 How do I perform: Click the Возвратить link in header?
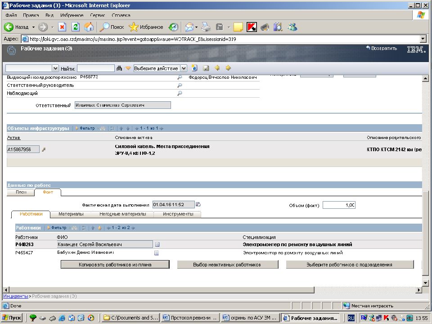click(x=382, y=48)
